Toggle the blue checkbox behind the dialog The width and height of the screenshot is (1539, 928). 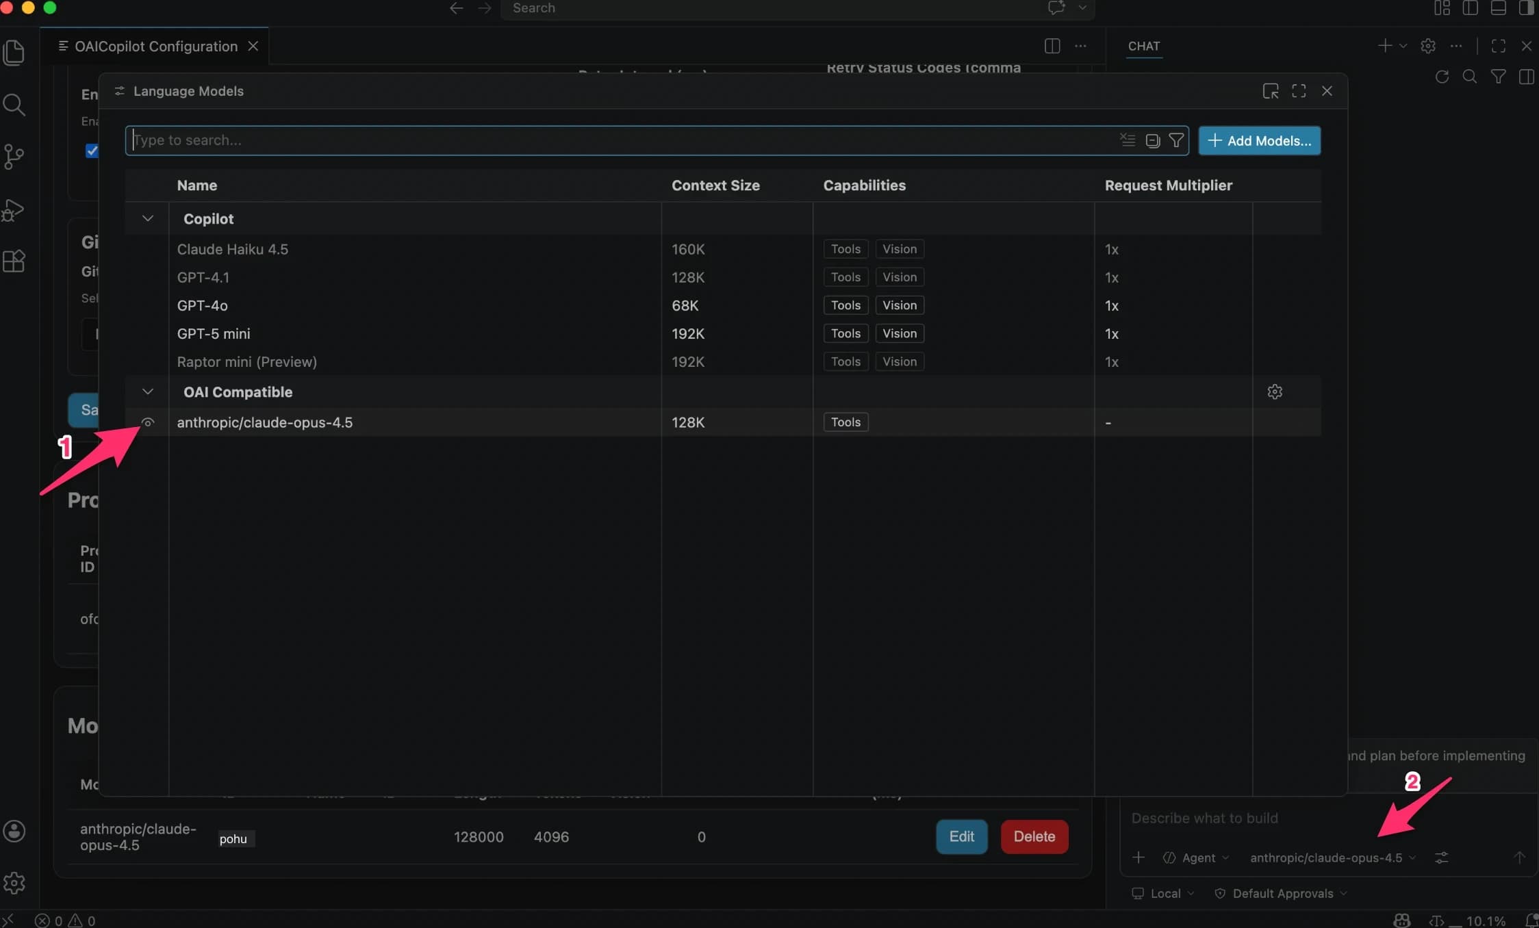[91, 151]
